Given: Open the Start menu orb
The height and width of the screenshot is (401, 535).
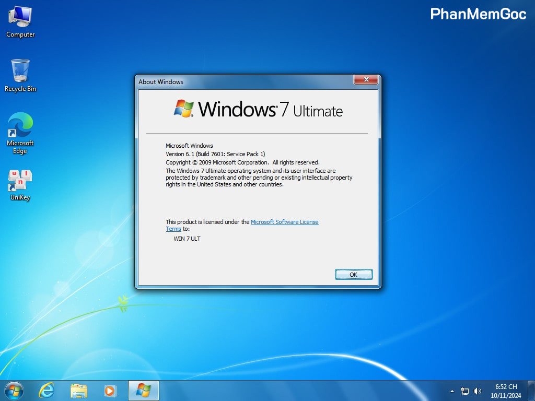Looking at the screenshot, I should click(x=14, y=391).
